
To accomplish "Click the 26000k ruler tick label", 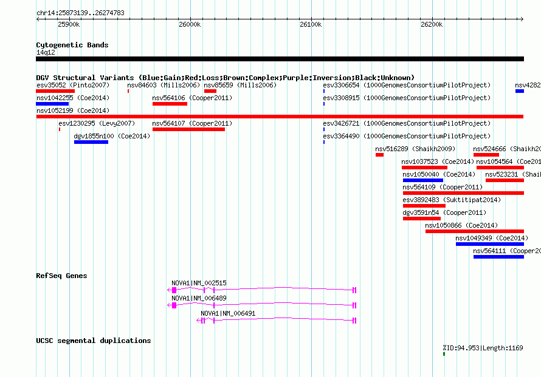I will tap(190, 24).
